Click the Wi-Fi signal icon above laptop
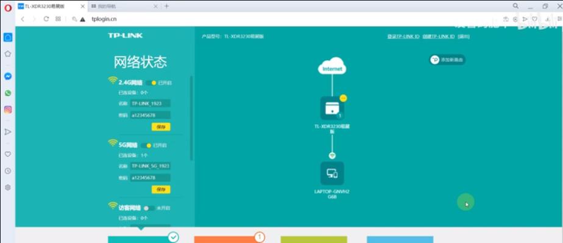This screenshot has height=243, width=563. point(332,156)
